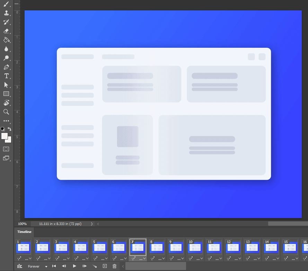
Task: Select the Eraser tool
Action: coord(6,31)
